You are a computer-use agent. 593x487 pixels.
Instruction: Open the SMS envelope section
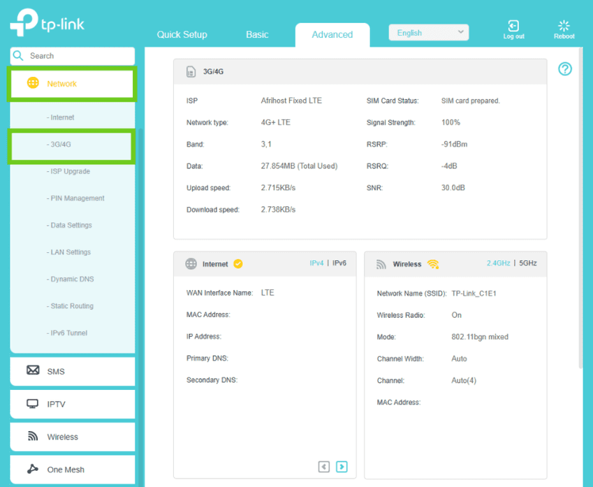(x=34, y=371)
